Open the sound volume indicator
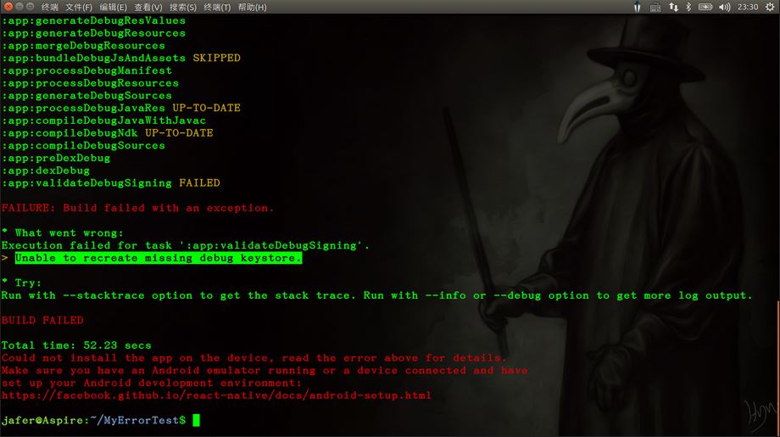The width and height of the screenshot is (780, 437). click(725, 7)
